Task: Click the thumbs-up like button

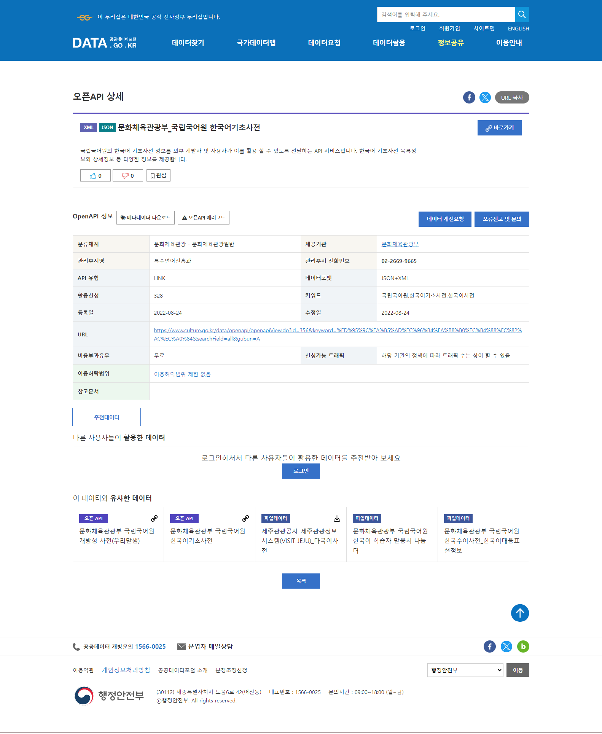Action: pos(96,176)
